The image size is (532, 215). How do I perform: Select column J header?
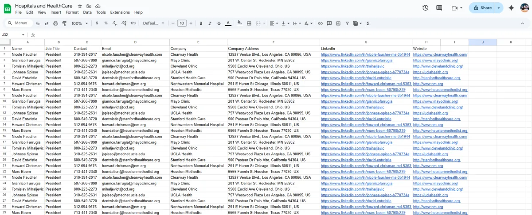(x=483, y=42)
